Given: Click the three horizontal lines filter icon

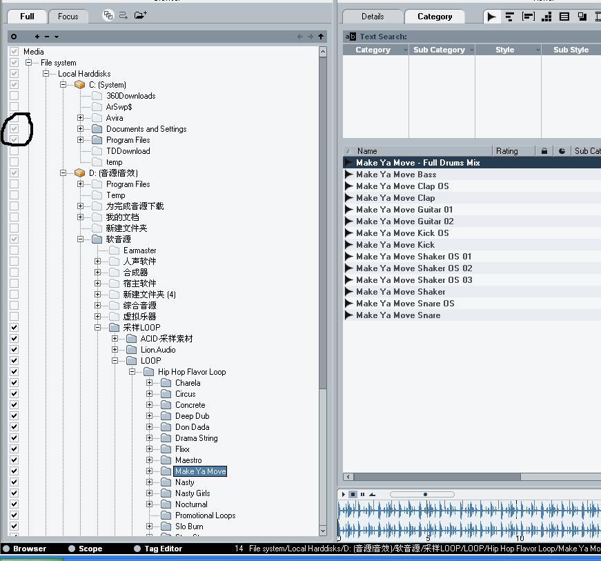Looking at the screenshot, I should pyautogui.click(x=564, y=17).
